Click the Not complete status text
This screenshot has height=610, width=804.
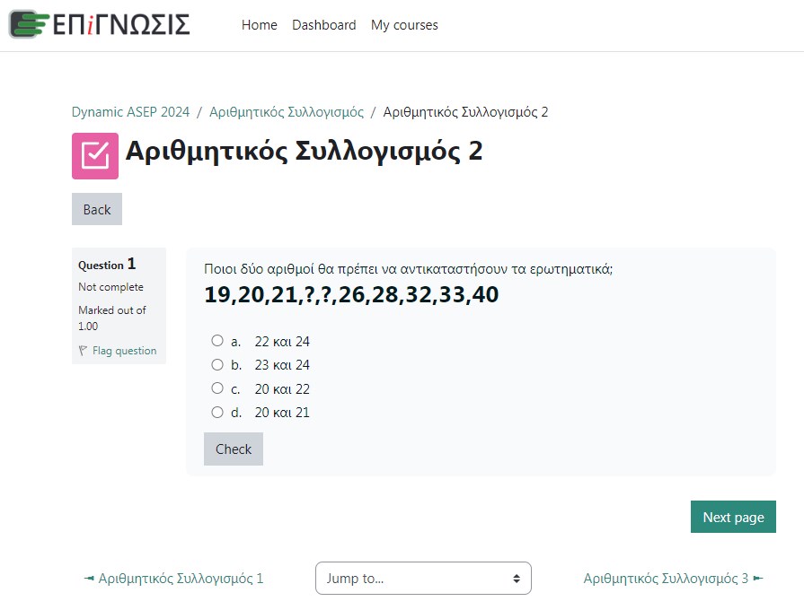pyautogui.click(x=110, y=287)
